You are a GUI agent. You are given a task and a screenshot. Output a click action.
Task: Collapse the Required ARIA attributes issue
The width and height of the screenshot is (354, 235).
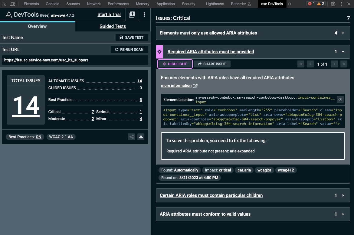[x=343, y=52]
